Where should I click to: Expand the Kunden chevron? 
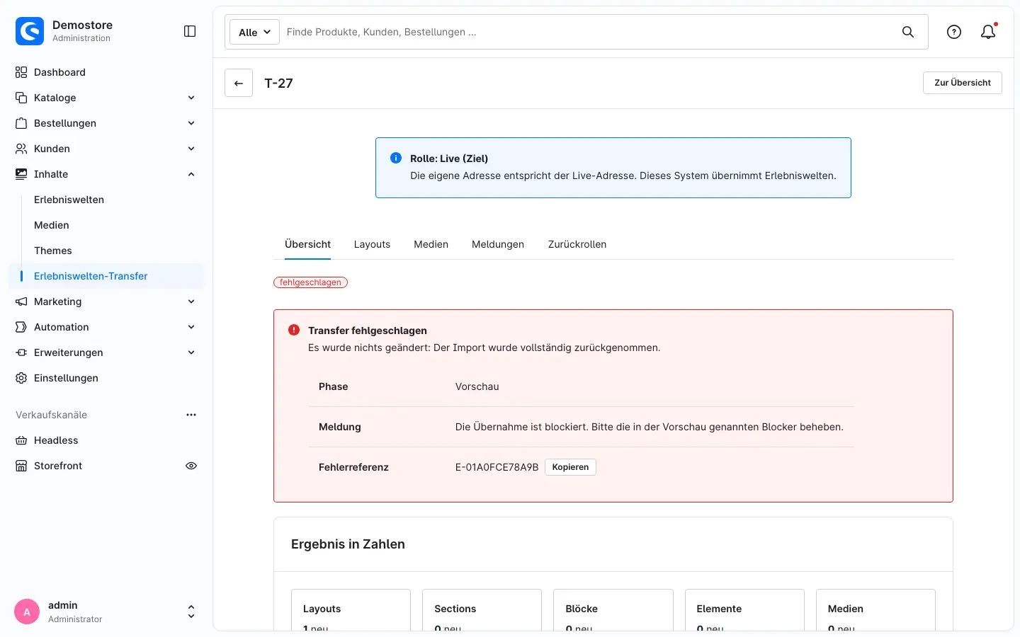(191, 149)
